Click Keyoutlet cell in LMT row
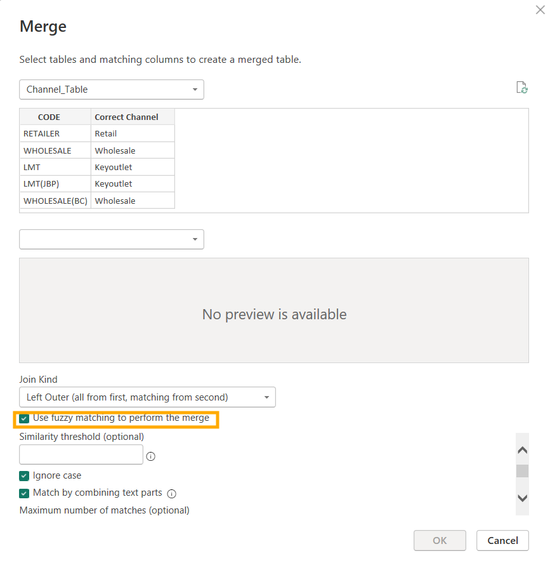This screenshot has height=570, width=550. click(x=133, y=167)
